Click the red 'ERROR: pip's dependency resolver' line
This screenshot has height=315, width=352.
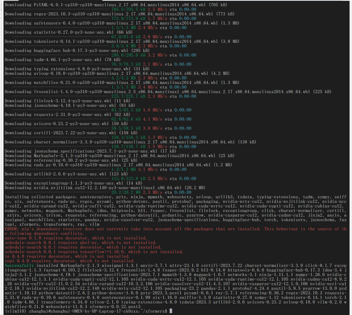coord(176,229)
